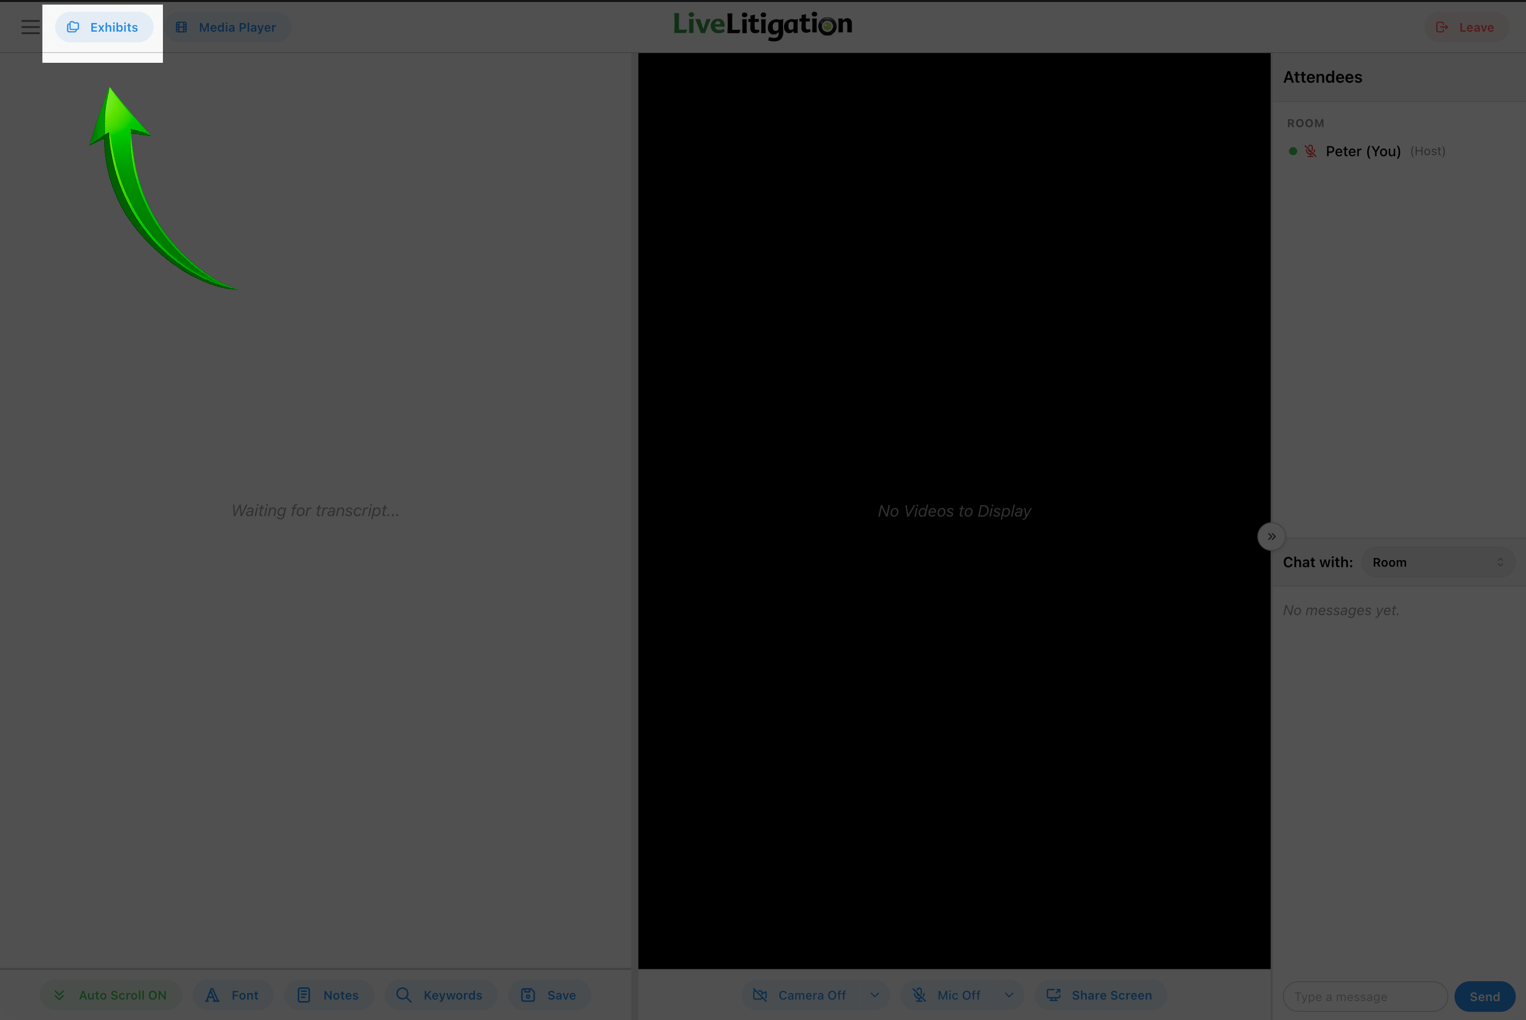Viewport: 1526px width, 1020px height.
Task: Open Keywords search
Action: point(440,995)
